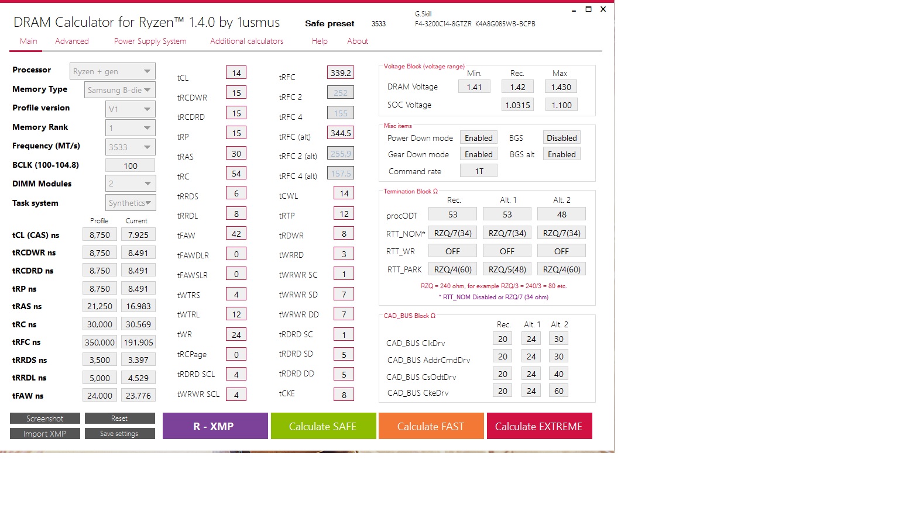Click procODT Alt. 2 value 48

click(x=562, y=215)
